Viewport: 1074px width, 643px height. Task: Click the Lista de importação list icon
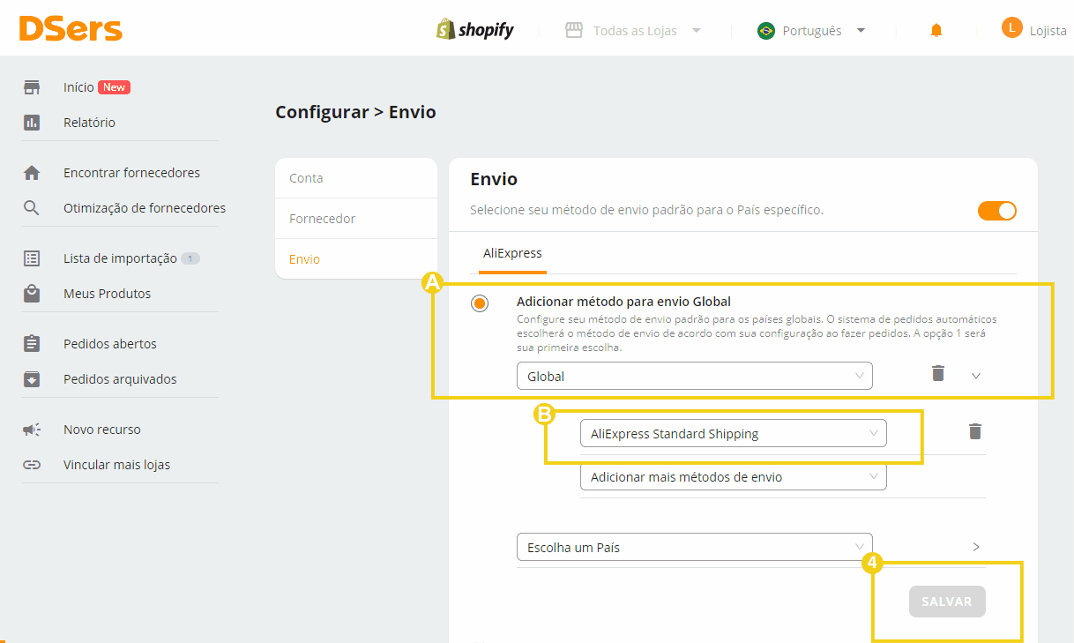(x=32, y=258)
